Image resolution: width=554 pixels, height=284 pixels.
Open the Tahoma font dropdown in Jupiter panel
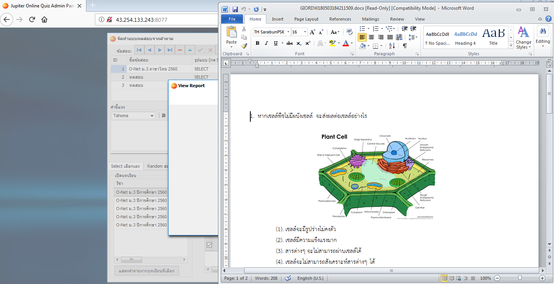[152, 116]
